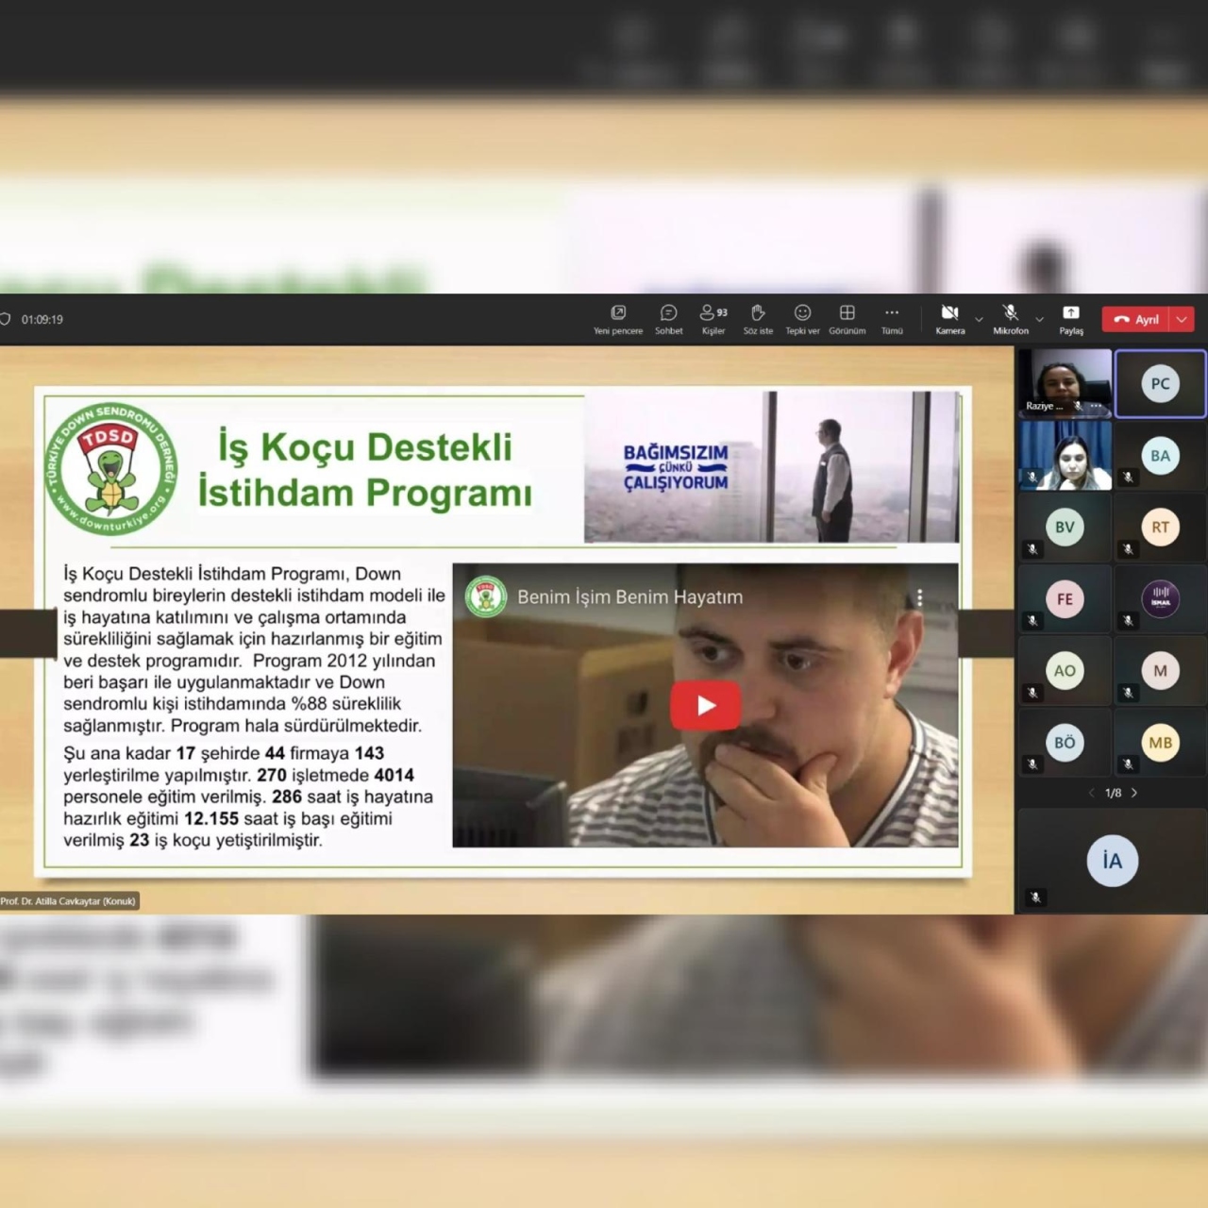The width and height of the screenshot is (1208, 1208).
Task: Click the Bağımsızım Çünkü Çalışıyorum banner image
Action: click(x=771, y=466)
